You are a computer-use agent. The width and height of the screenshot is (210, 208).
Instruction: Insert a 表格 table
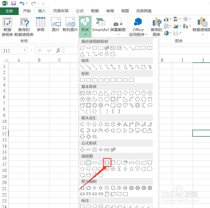(x=41, y=24)
